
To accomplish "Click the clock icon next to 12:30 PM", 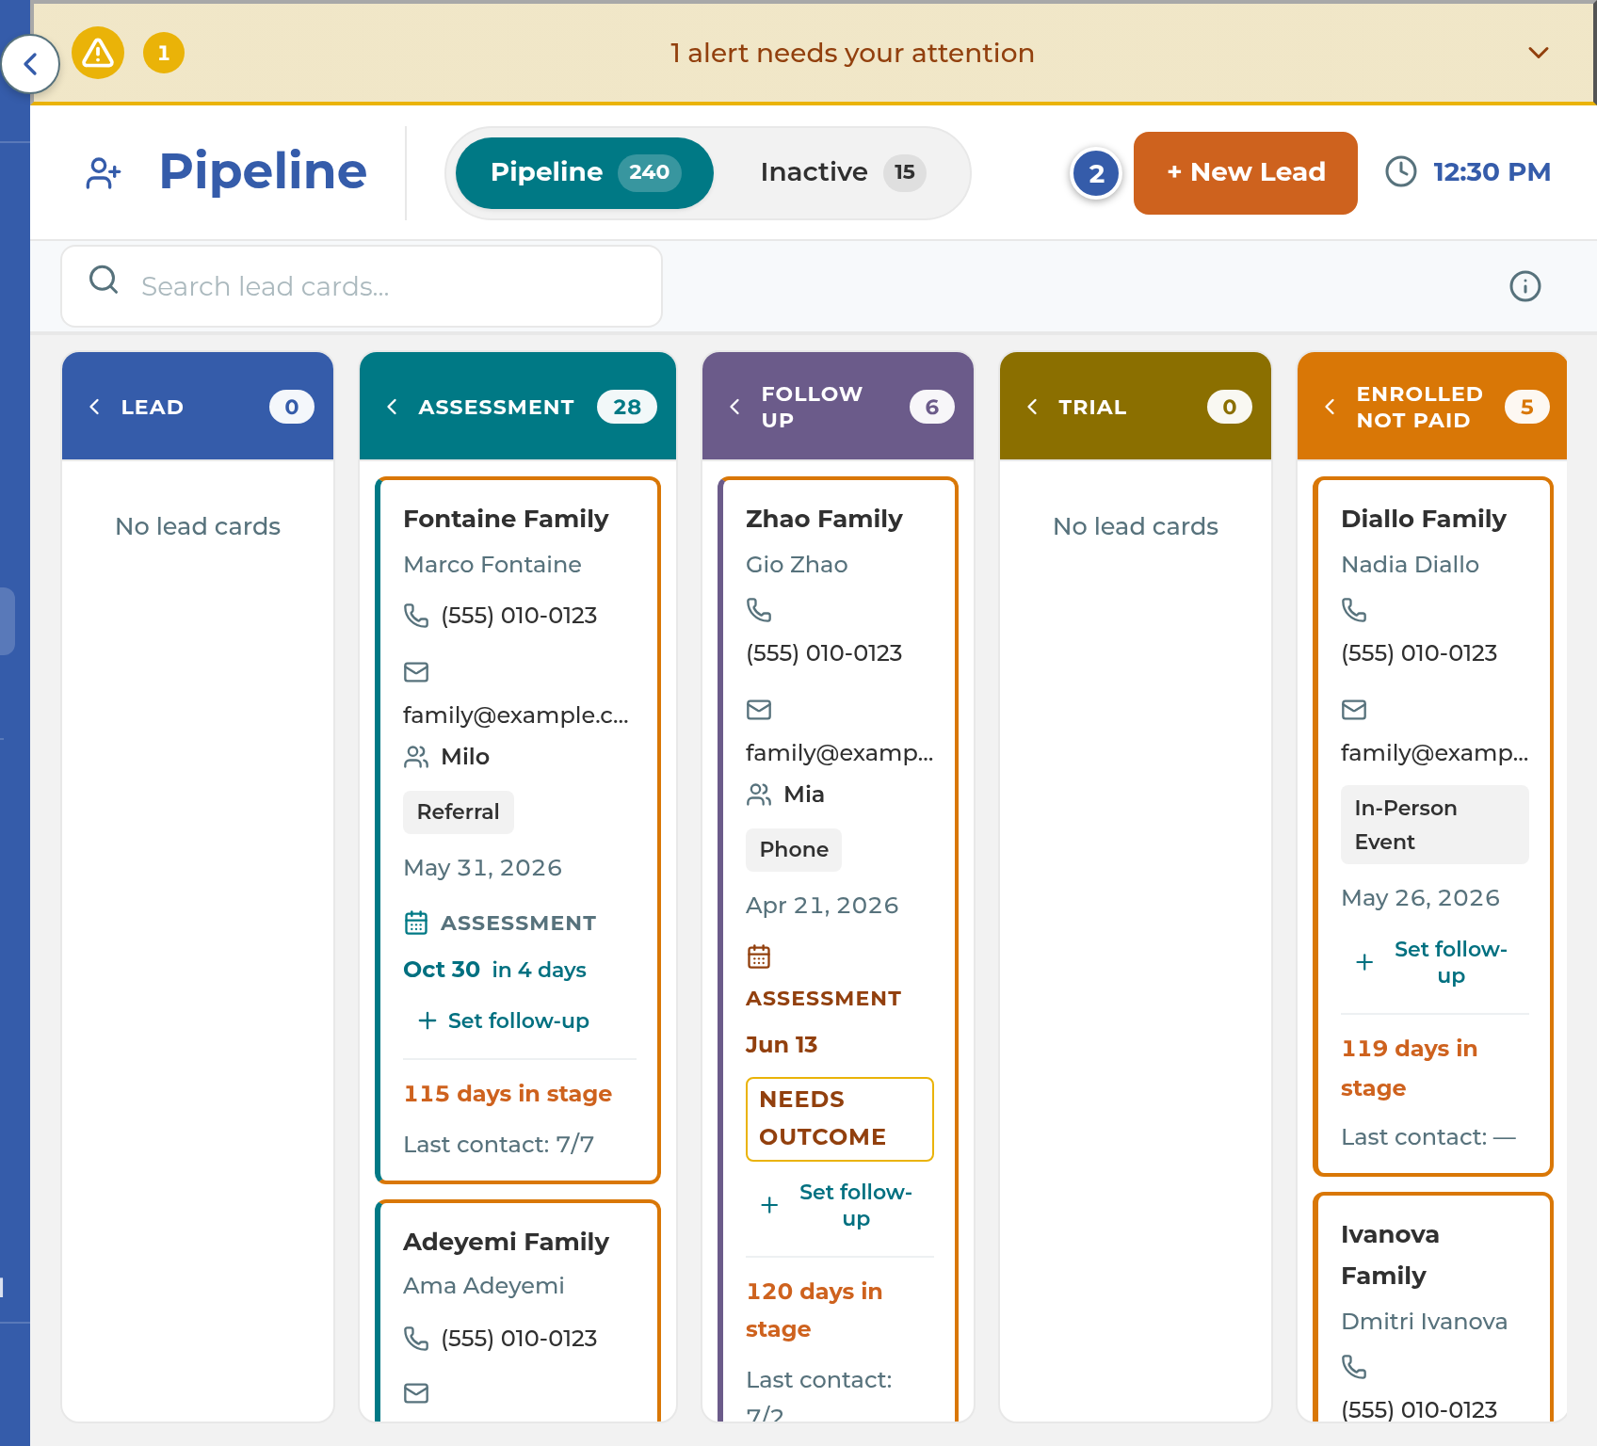I will click(1401, 171).
